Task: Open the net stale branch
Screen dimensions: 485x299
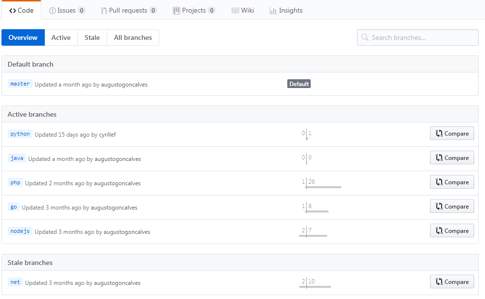Action: (15, 282)
